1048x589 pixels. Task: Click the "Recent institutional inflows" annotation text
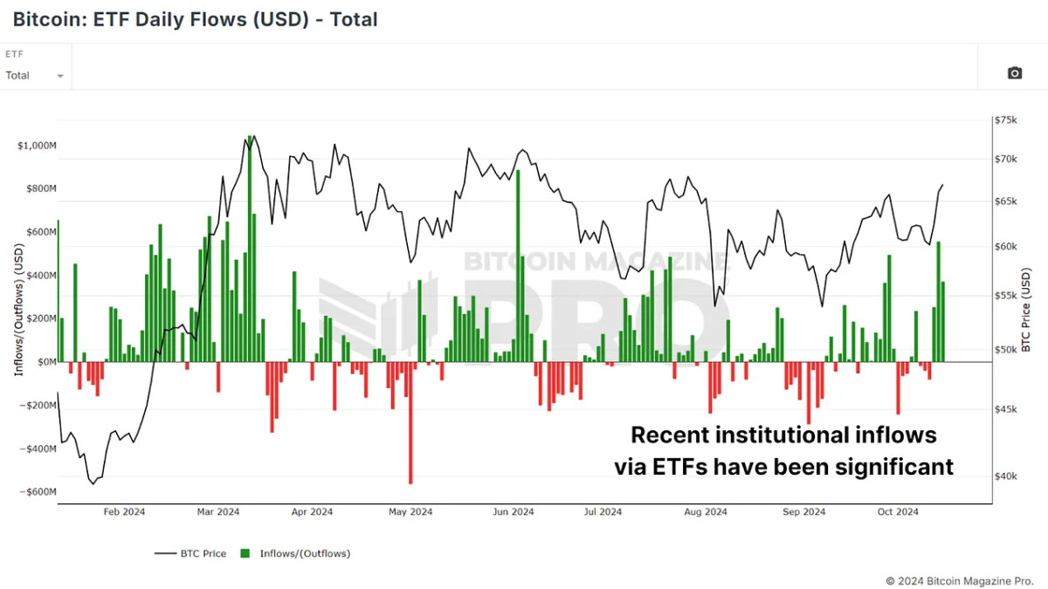point(783,435)
